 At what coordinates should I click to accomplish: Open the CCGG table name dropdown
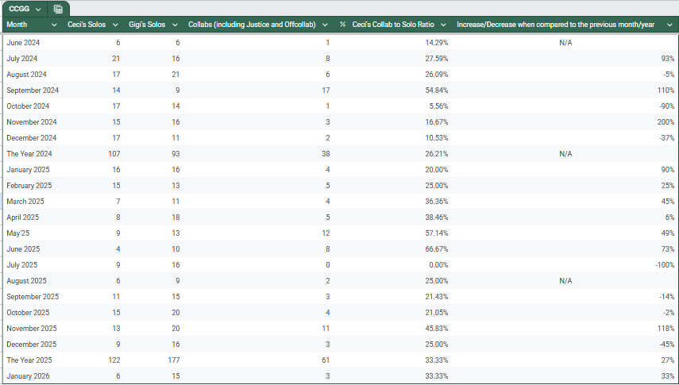point(38,9)
